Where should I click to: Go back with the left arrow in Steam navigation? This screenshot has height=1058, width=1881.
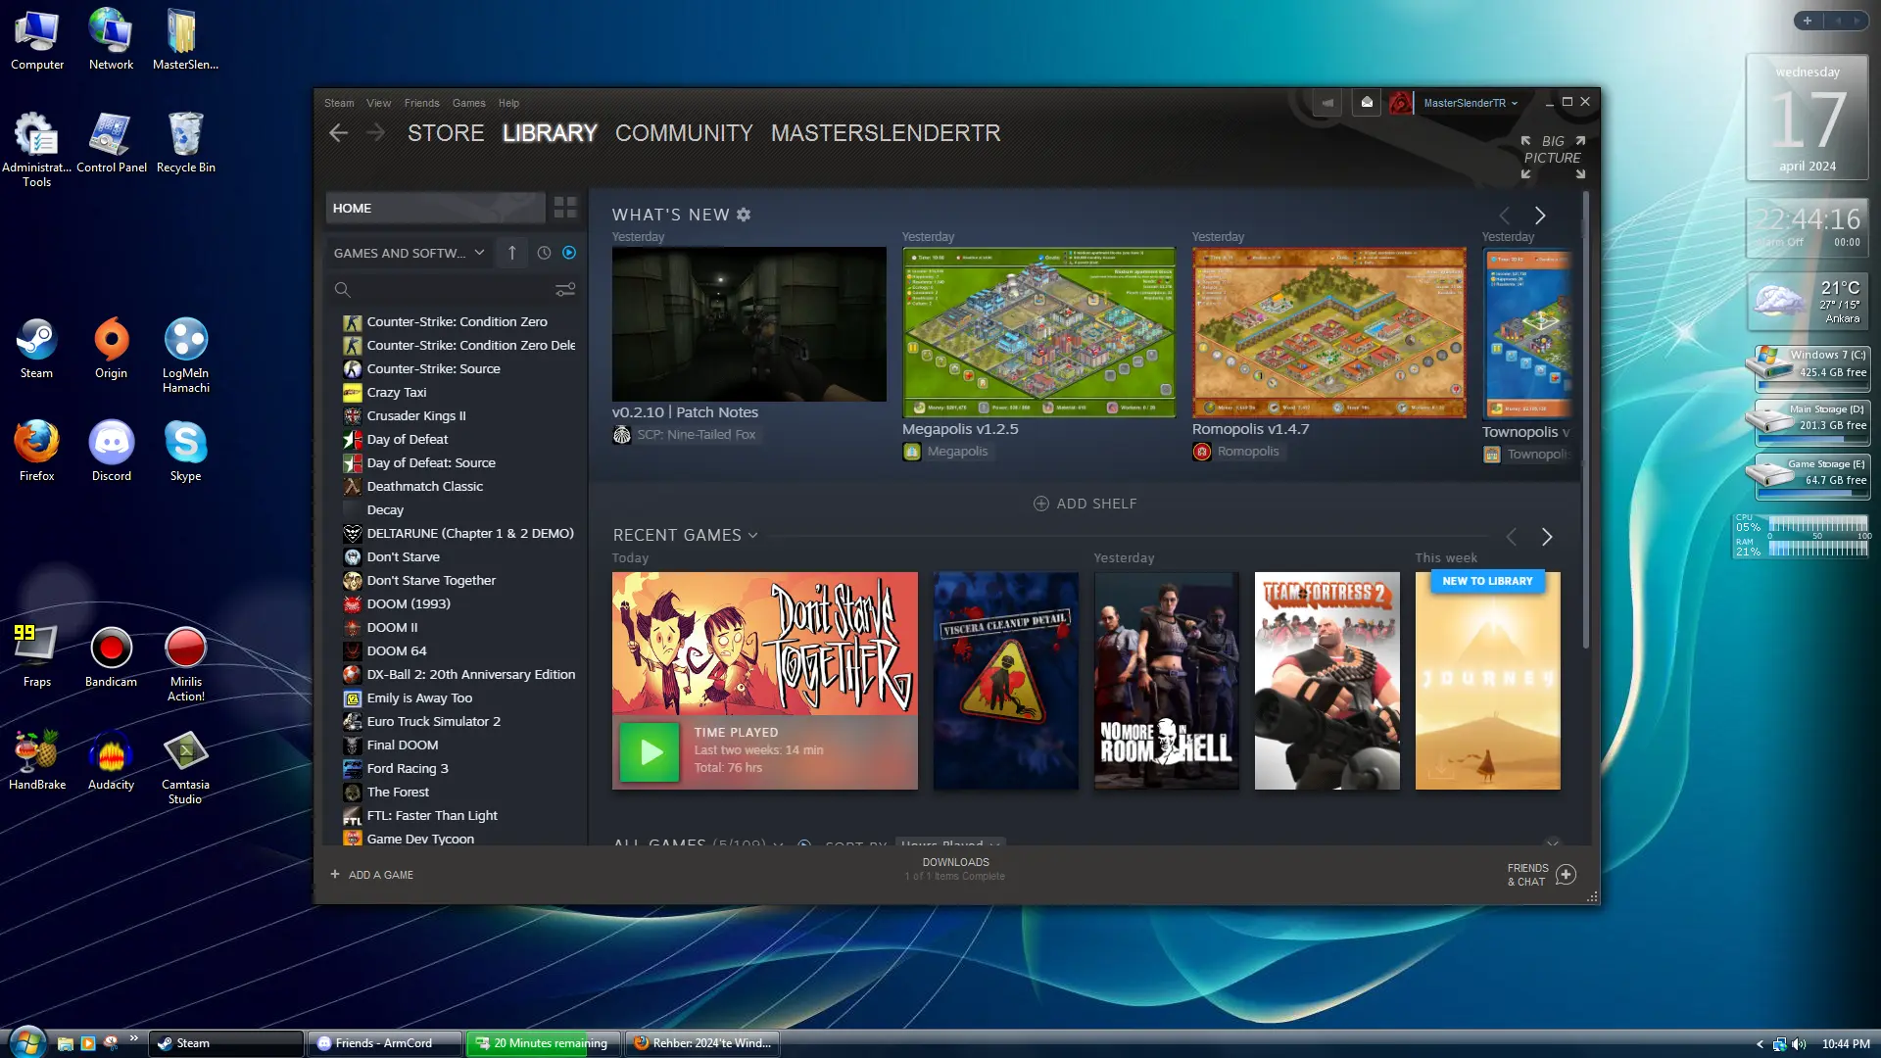pyautogui.click(x=338, y=133)
